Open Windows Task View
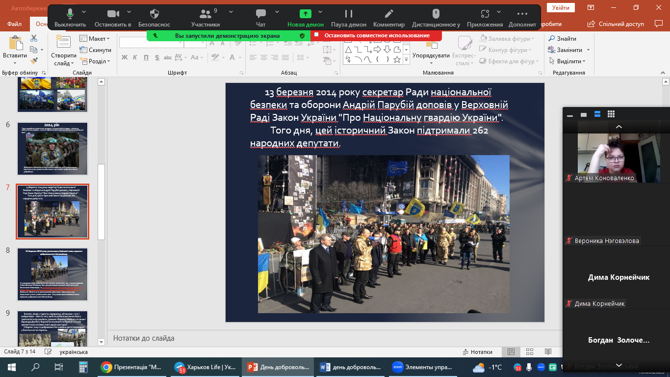The height and width of the screenshot is (377, 670). [58, 367]
